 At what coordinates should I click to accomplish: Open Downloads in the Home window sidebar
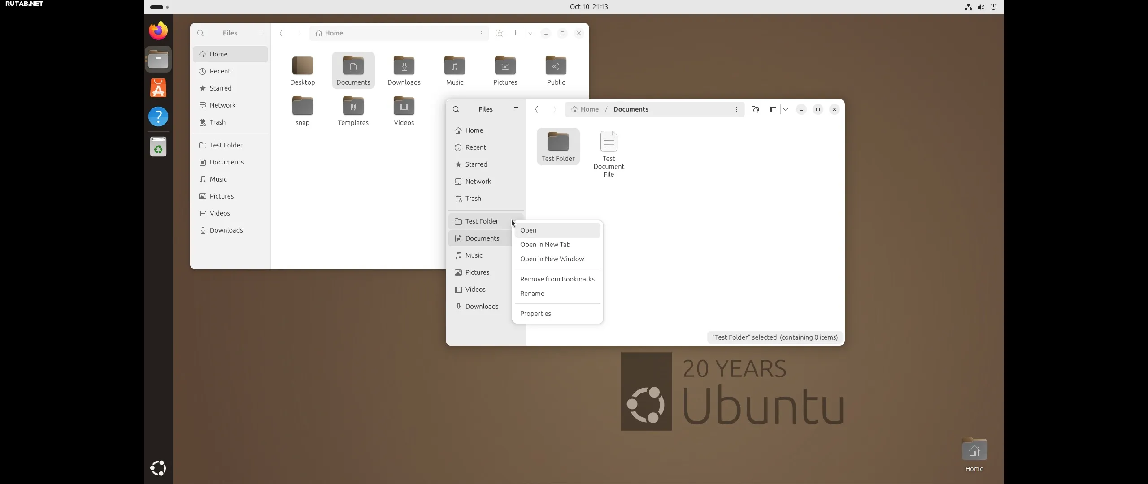230,230
